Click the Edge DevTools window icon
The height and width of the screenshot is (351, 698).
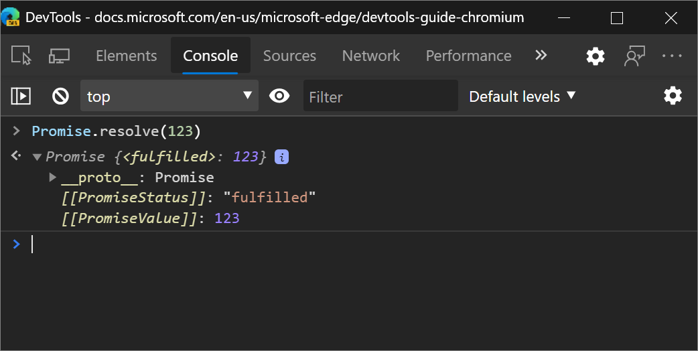pos(10,17)
